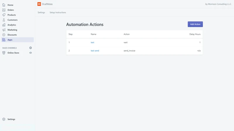Click the 'send_invoice' action cell
The width and height of the screenshot is (234, 131).
(129, 51)
